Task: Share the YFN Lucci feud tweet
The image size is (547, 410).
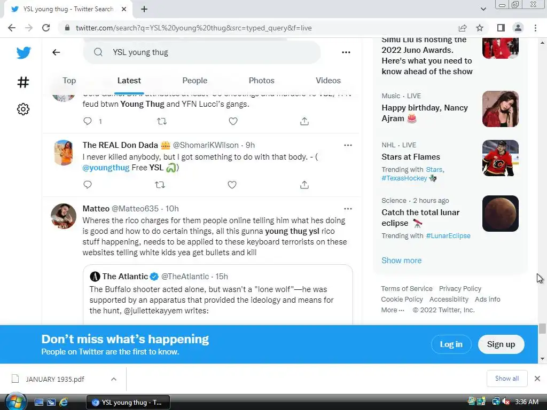Action: click(304, 121)
